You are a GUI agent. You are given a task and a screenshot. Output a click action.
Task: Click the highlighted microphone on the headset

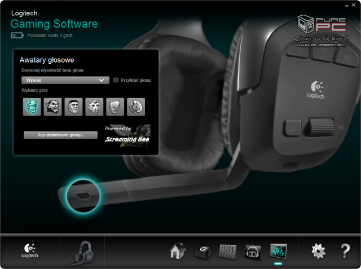pyautogui.click(x=83, y=196)
